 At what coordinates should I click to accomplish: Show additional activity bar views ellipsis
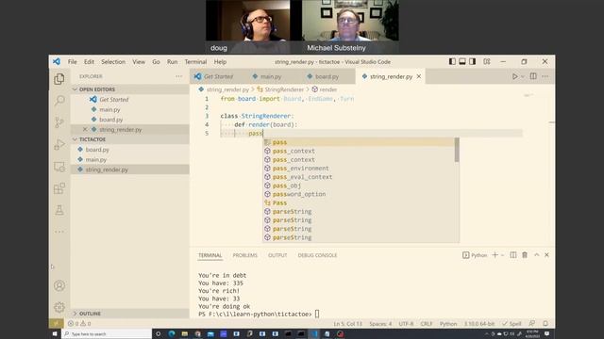pyautogui.click(x=59, y=232)
